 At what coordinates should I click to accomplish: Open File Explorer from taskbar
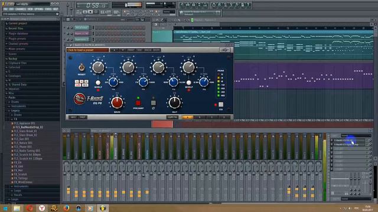click(17, 208)
